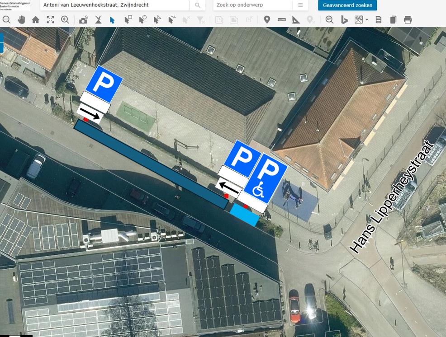446x337 pixels.
Task: Zoom to previous map view
Action: [x=65, y=20]
